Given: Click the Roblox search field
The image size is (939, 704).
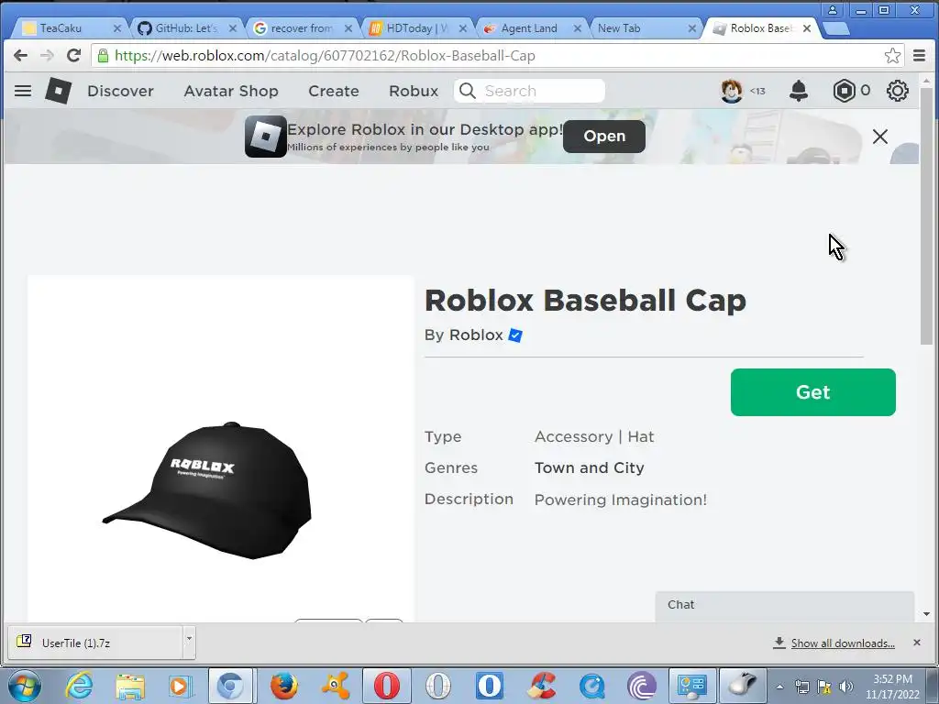Looking at the screenshot, I should (529, 91).
